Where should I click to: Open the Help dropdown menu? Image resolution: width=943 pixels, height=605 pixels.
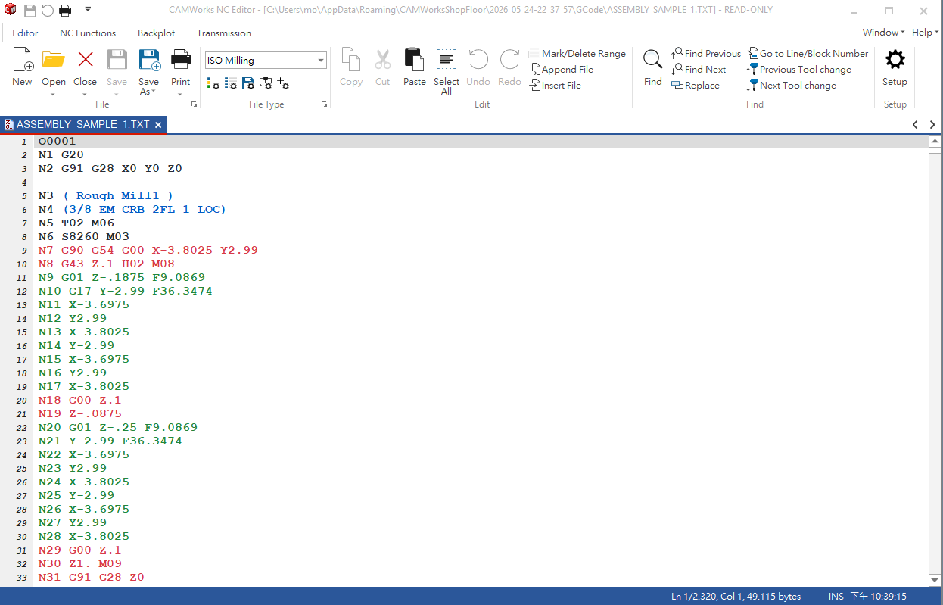click(x=924, y=33)
